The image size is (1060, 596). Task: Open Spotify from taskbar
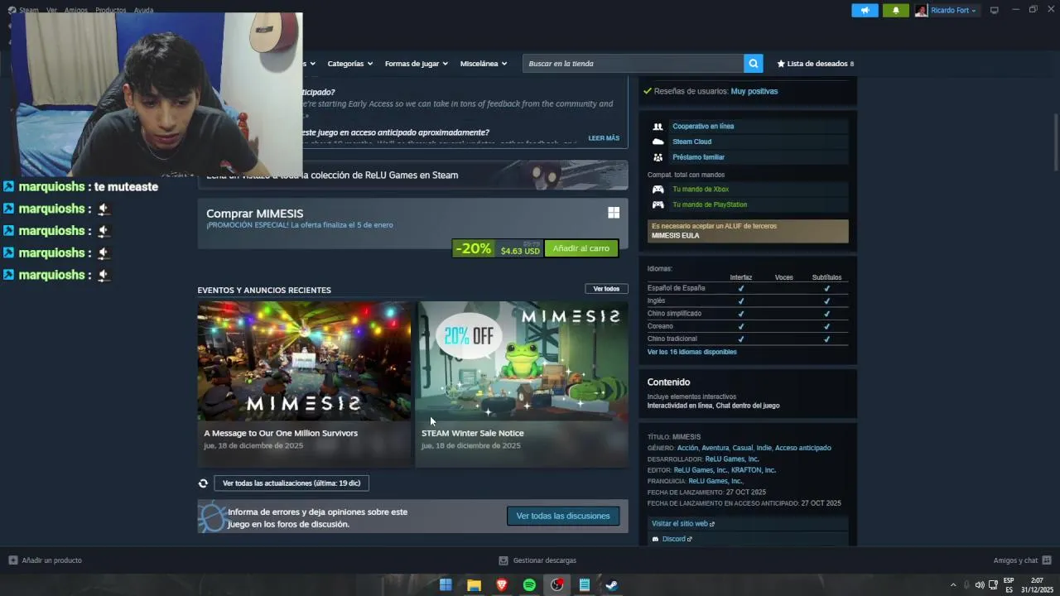[529, 585]
